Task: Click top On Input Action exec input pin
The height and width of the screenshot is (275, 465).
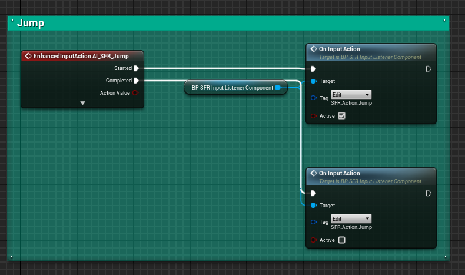Action: 313,69
